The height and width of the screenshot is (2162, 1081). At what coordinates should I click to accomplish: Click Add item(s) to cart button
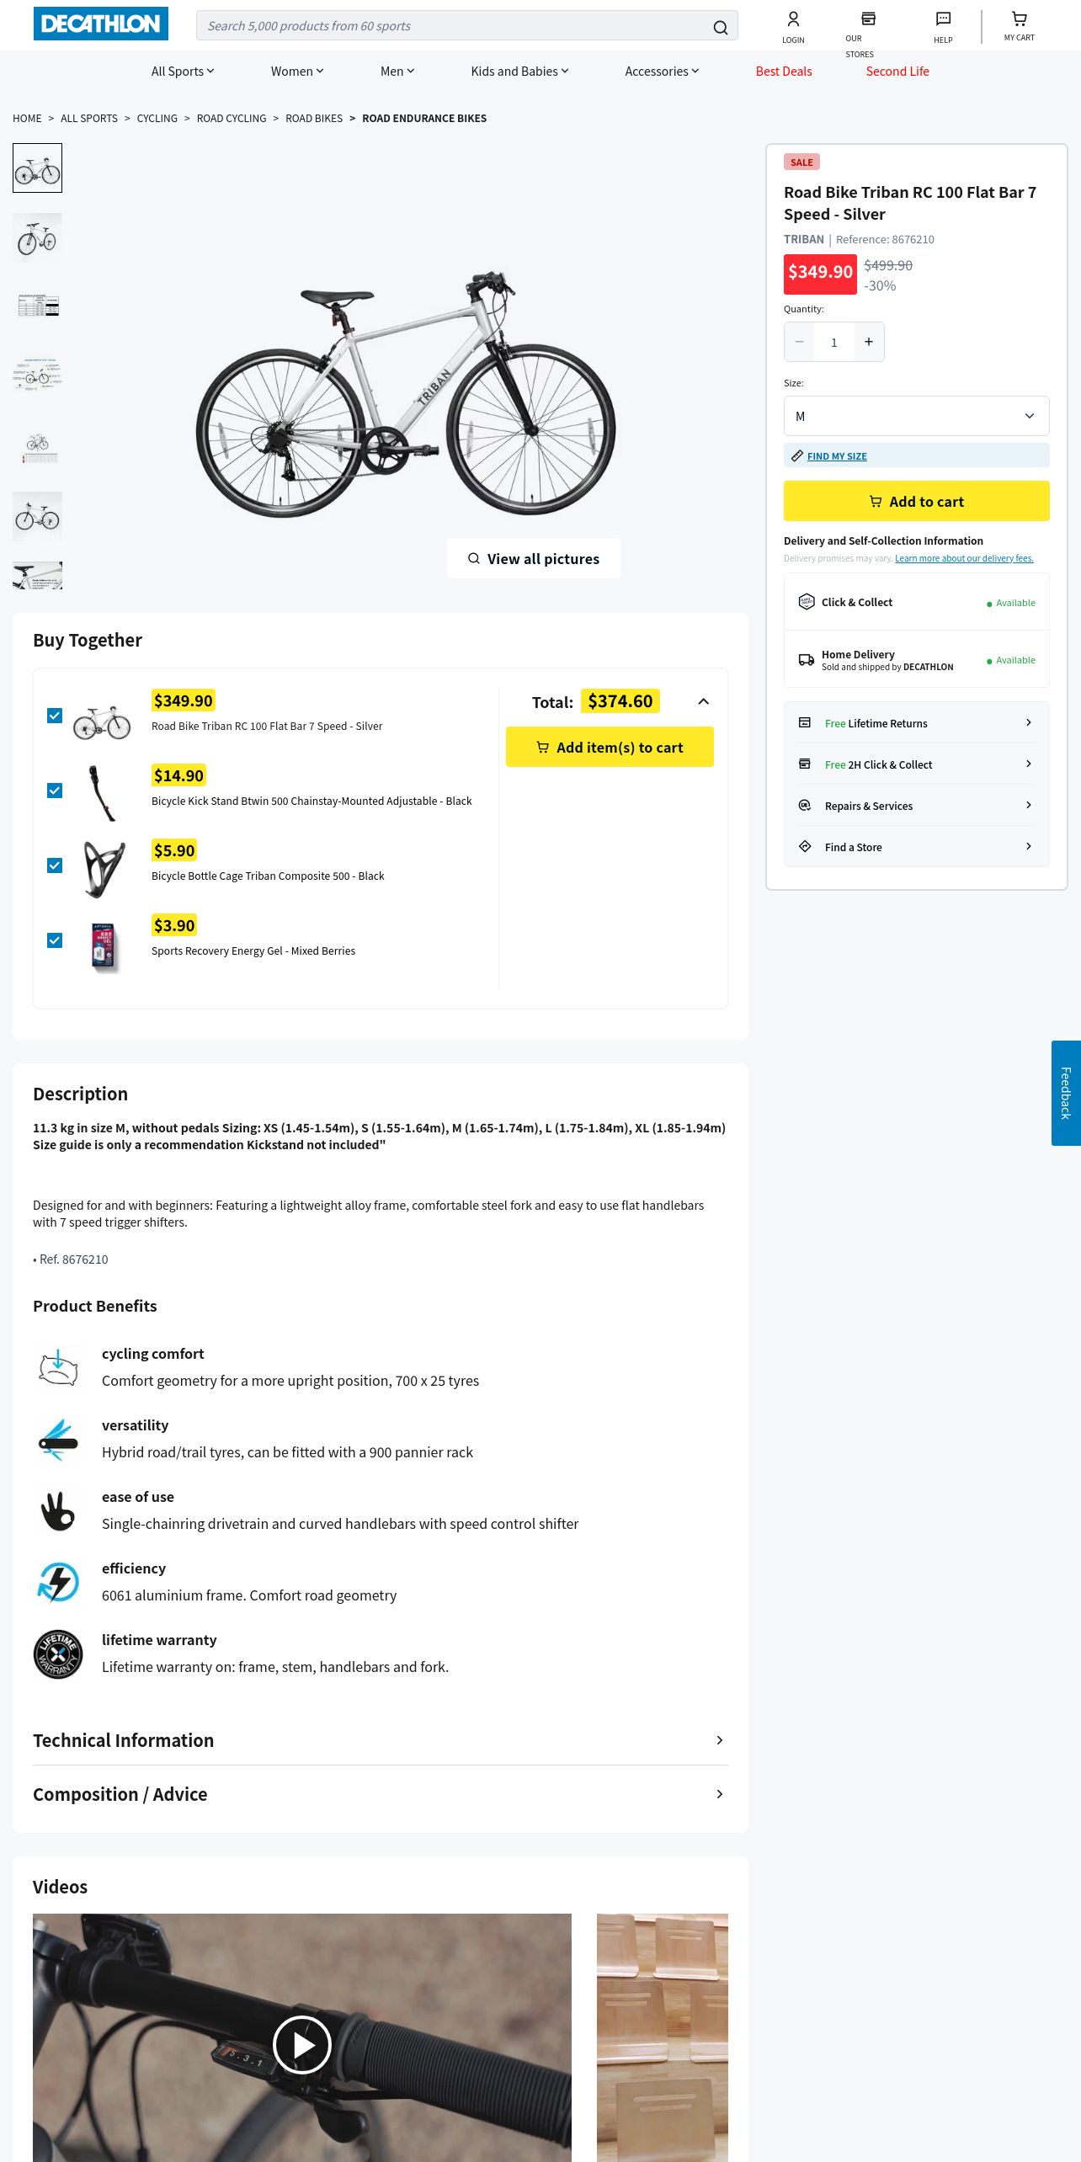[x=610, y=747]
